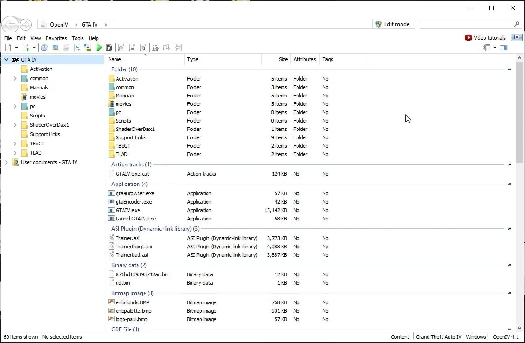This screenshot has height=343, width=525.
Task: Click the green play arrow icon in toolbar
Action: (x=98, y=48)
